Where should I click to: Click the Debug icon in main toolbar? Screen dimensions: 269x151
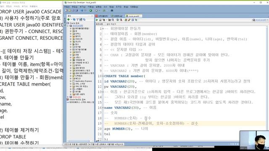point(96,10)
